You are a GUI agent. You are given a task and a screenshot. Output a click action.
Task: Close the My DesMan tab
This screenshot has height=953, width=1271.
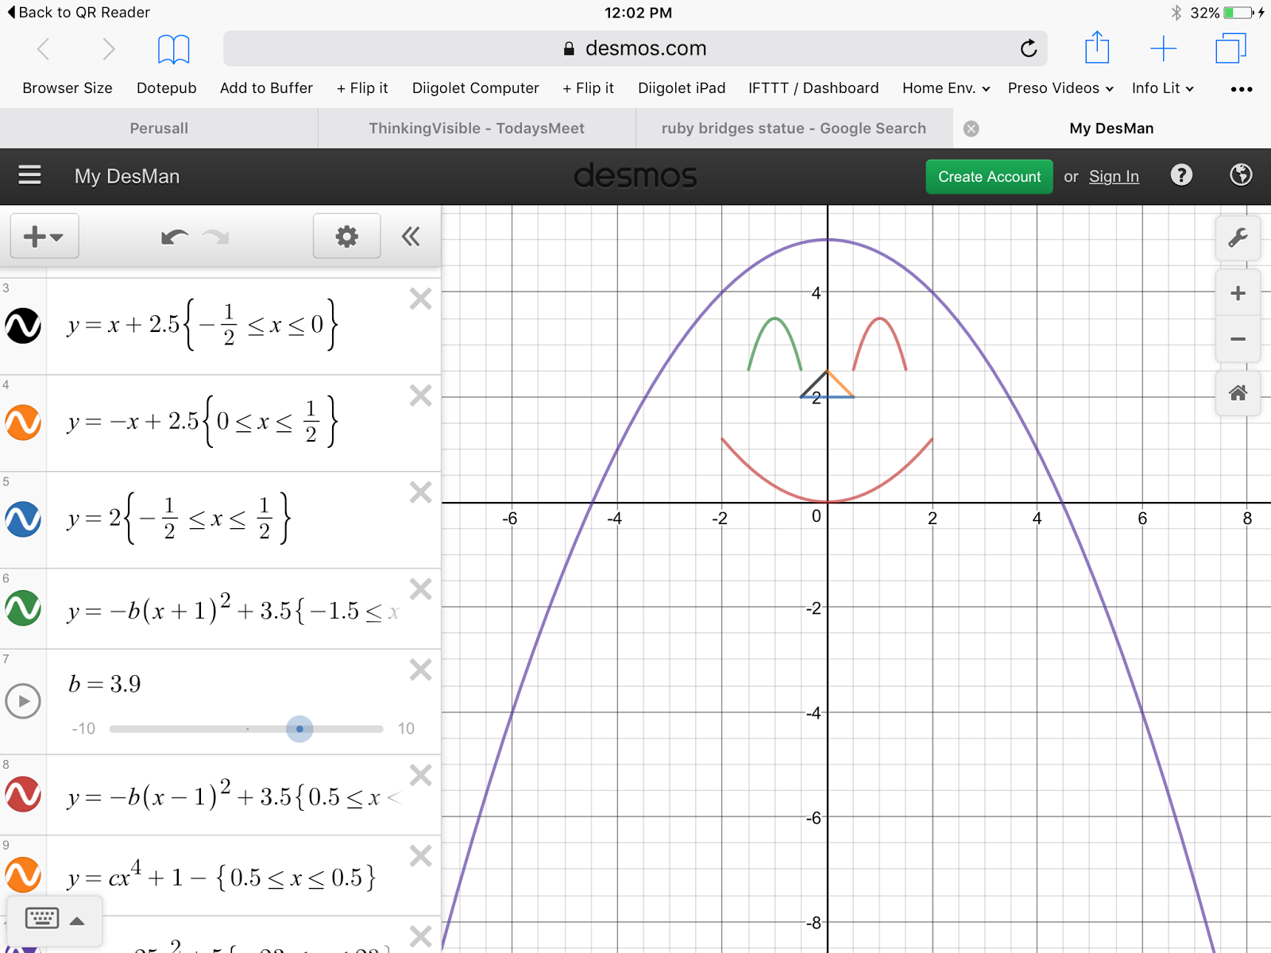[x=971, y=129]
